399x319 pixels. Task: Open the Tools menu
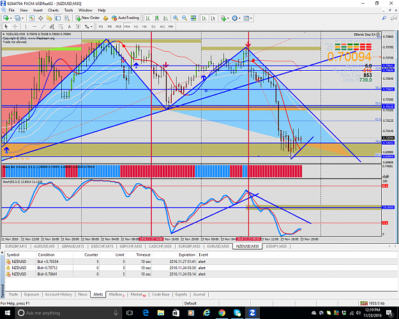tap(68, 10)
